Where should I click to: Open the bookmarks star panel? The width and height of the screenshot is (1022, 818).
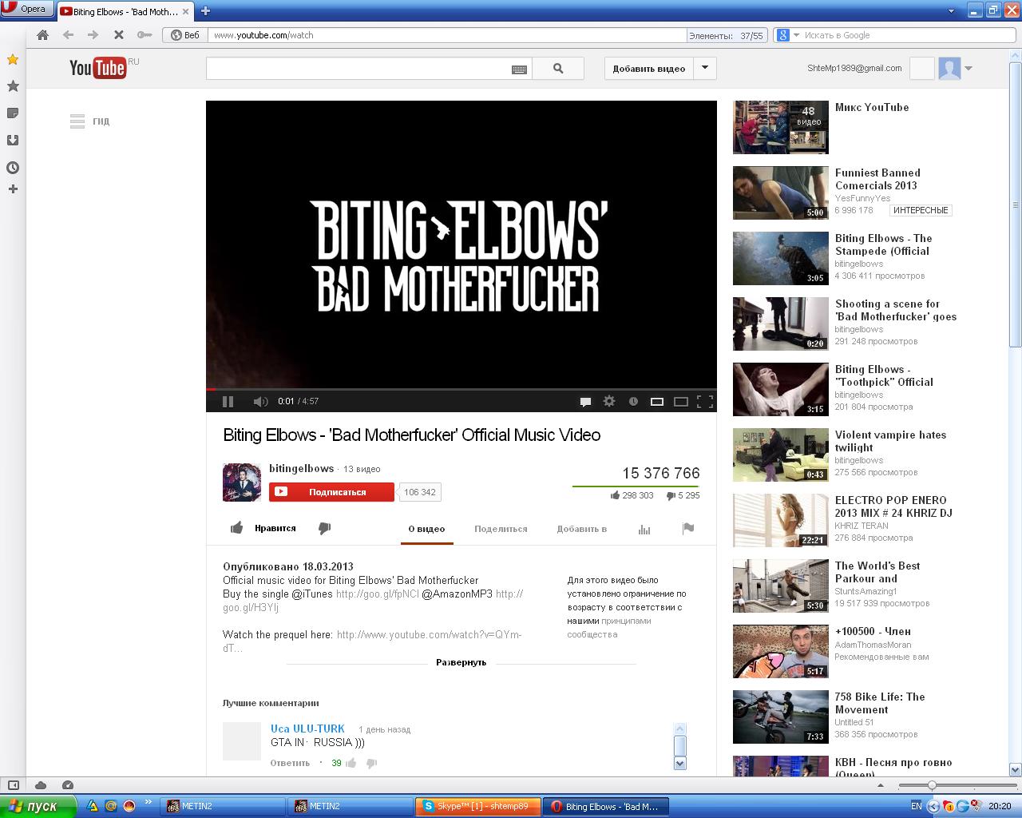[x=13, y=60]
